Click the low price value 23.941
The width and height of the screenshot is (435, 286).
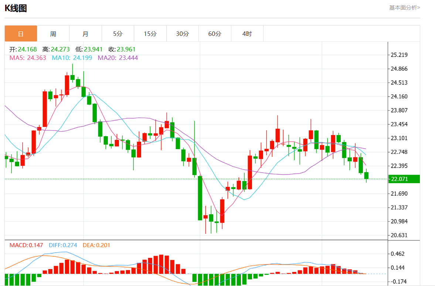pyautogui.click(x=93, y=49)
